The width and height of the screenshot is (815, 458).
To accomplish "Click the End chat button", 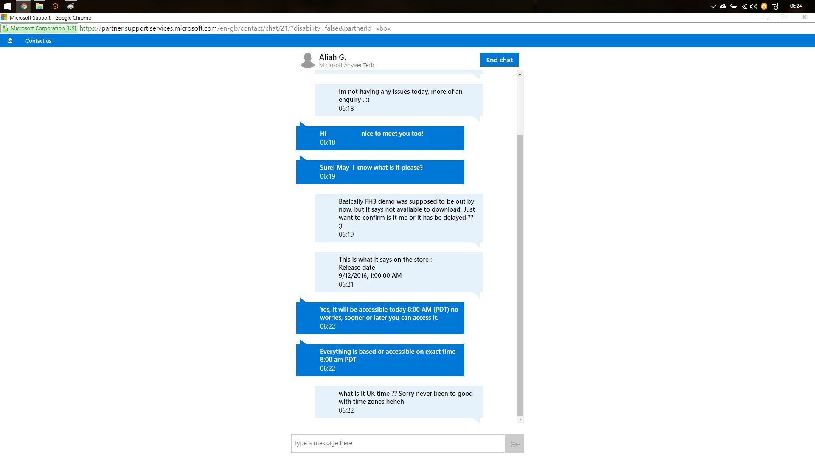I will click(x=499, y=60).
